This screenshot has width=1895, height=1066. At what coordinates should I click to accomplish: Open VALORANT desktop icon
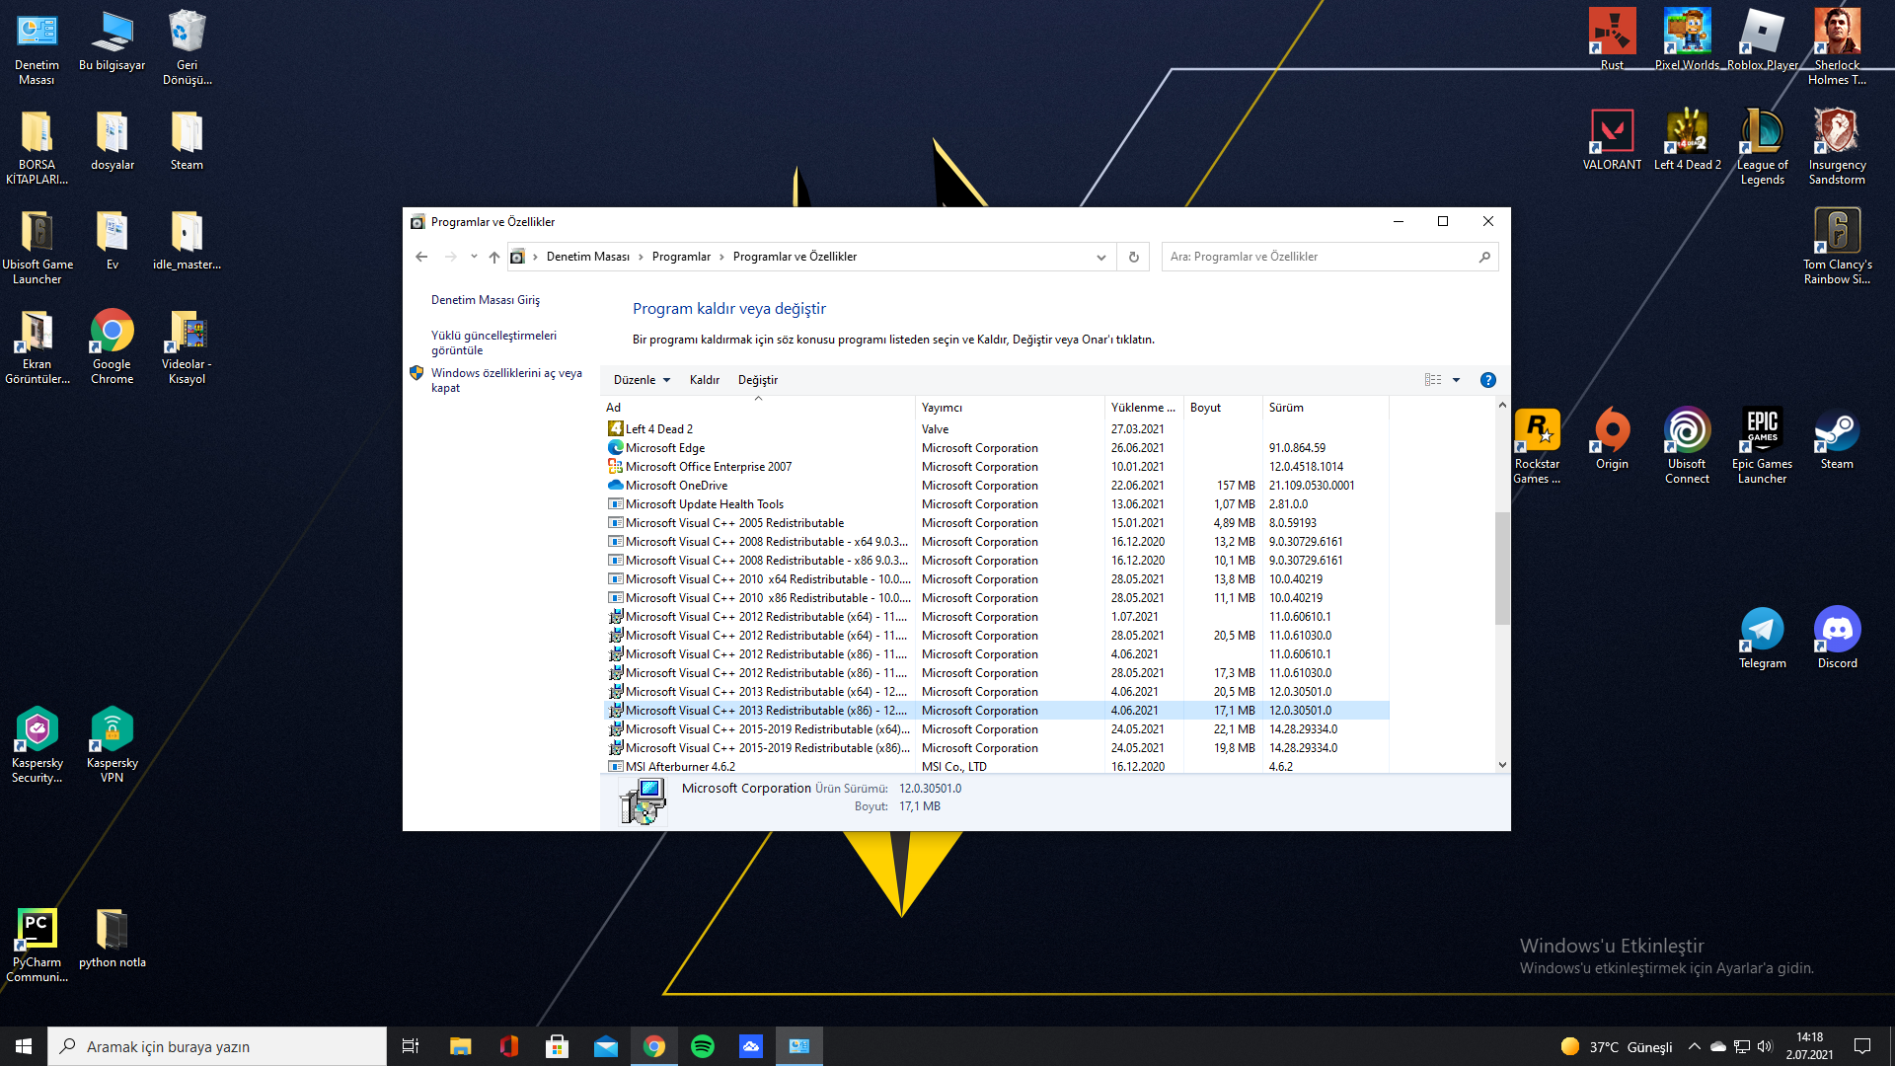(x=1612, y=139)
